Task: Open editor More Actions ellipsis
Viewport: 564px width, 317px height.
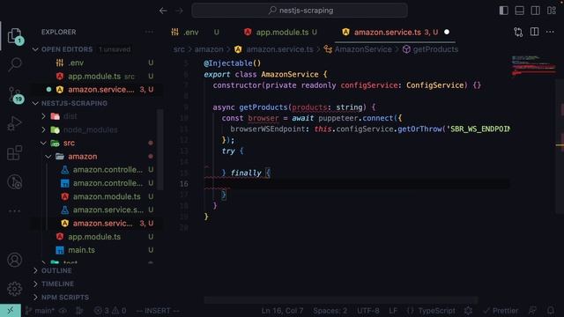Action: click(550, 32)
